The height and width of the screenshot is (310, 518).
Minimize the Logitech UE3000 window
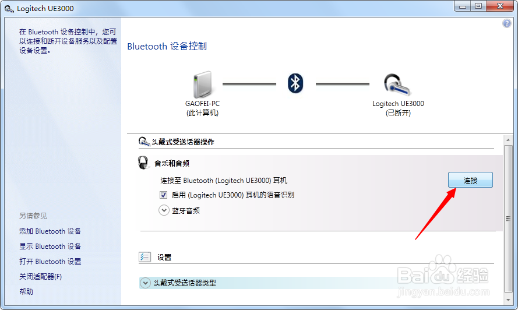coord(463,6)
